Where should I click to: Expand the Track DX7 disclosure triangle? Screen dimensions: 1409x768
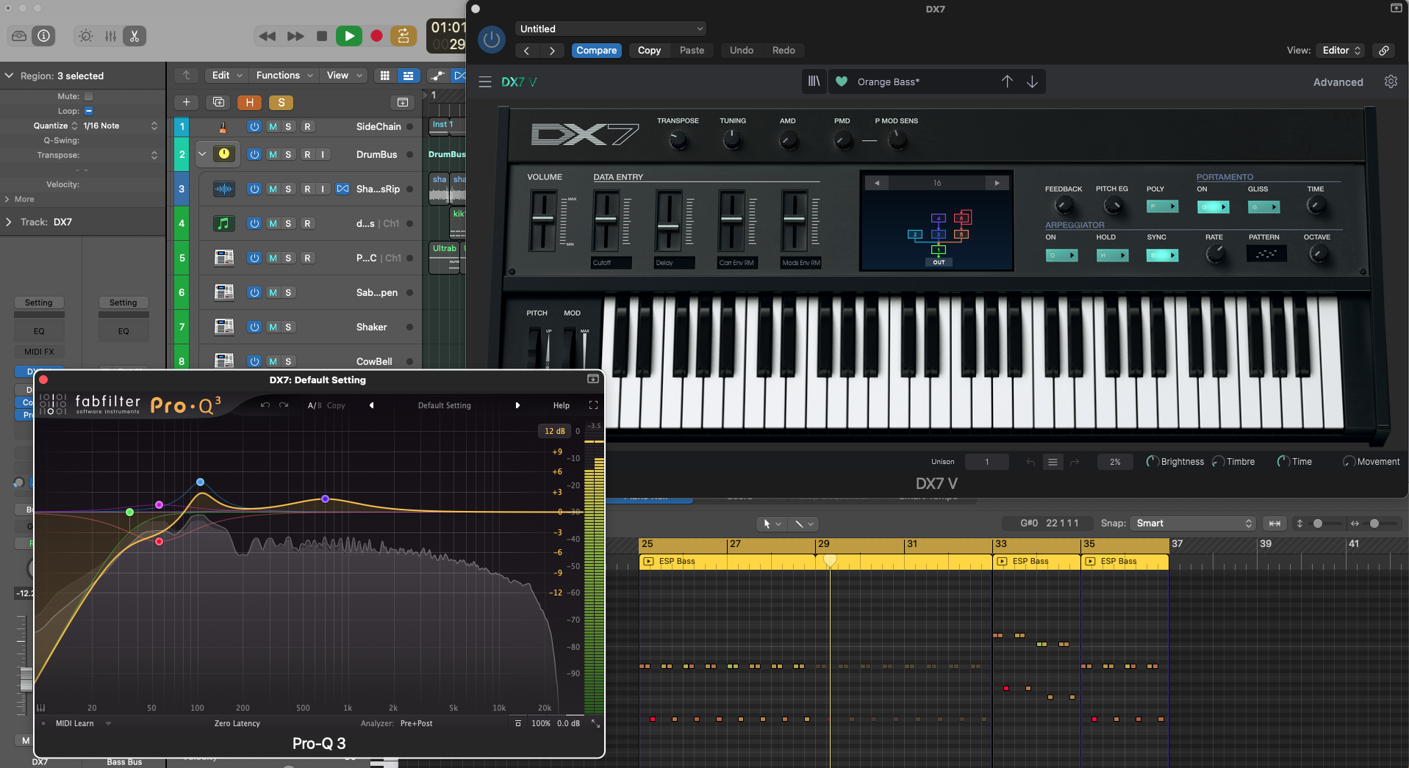(x=9, y=222)
